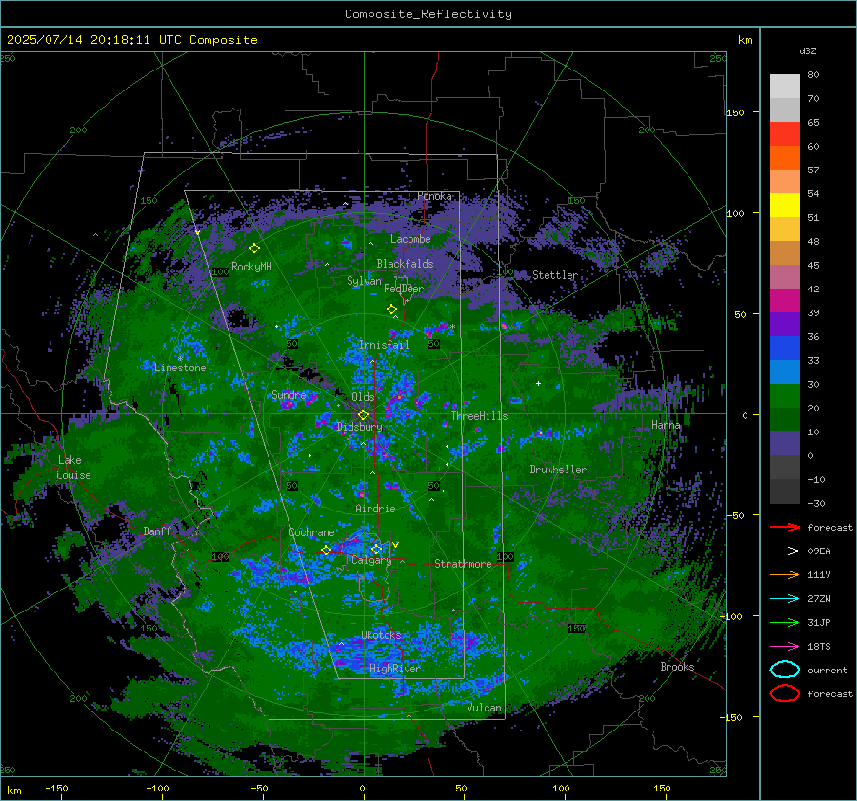
Task: Click the asterisk marker above Limestone label
Action: [x=180, y=359]
